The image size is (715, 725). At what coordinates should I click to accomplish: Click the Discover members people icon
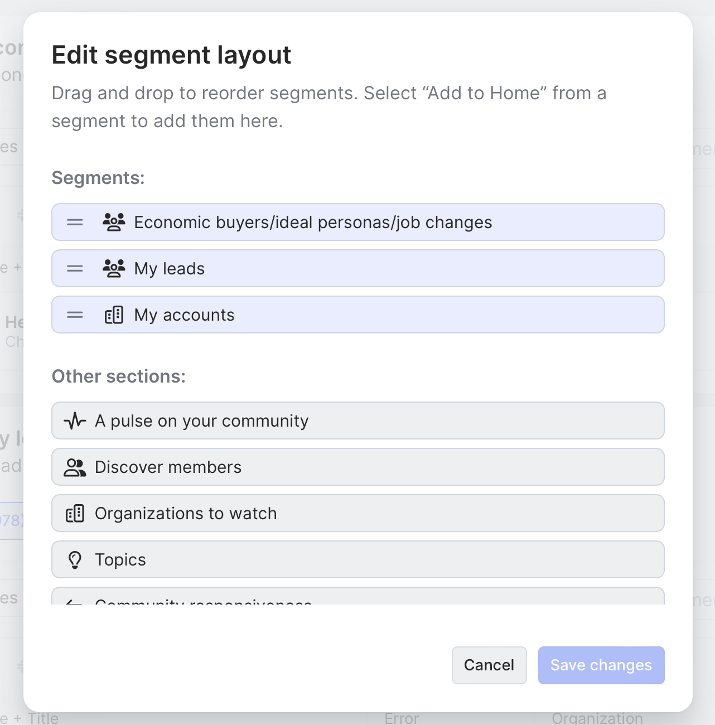(75, 467)
